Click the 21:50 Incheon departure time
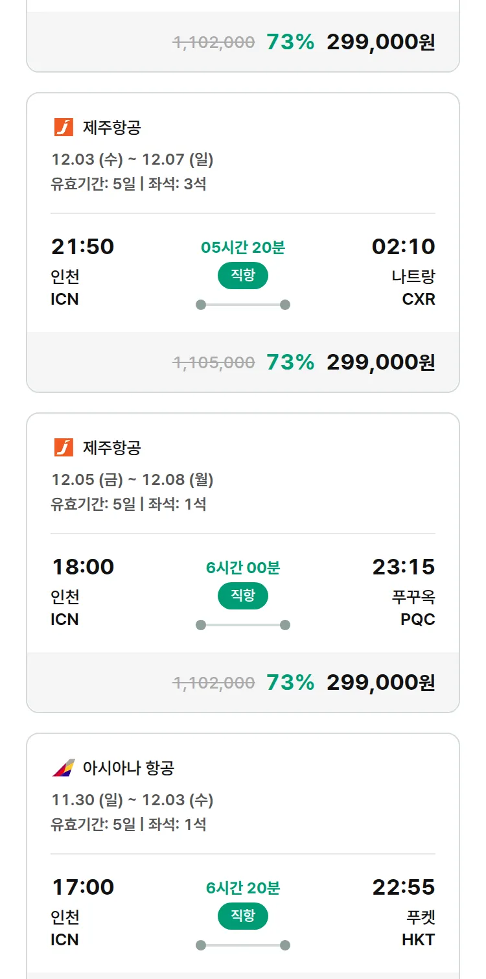486x979 pixels. click(82, 246)
